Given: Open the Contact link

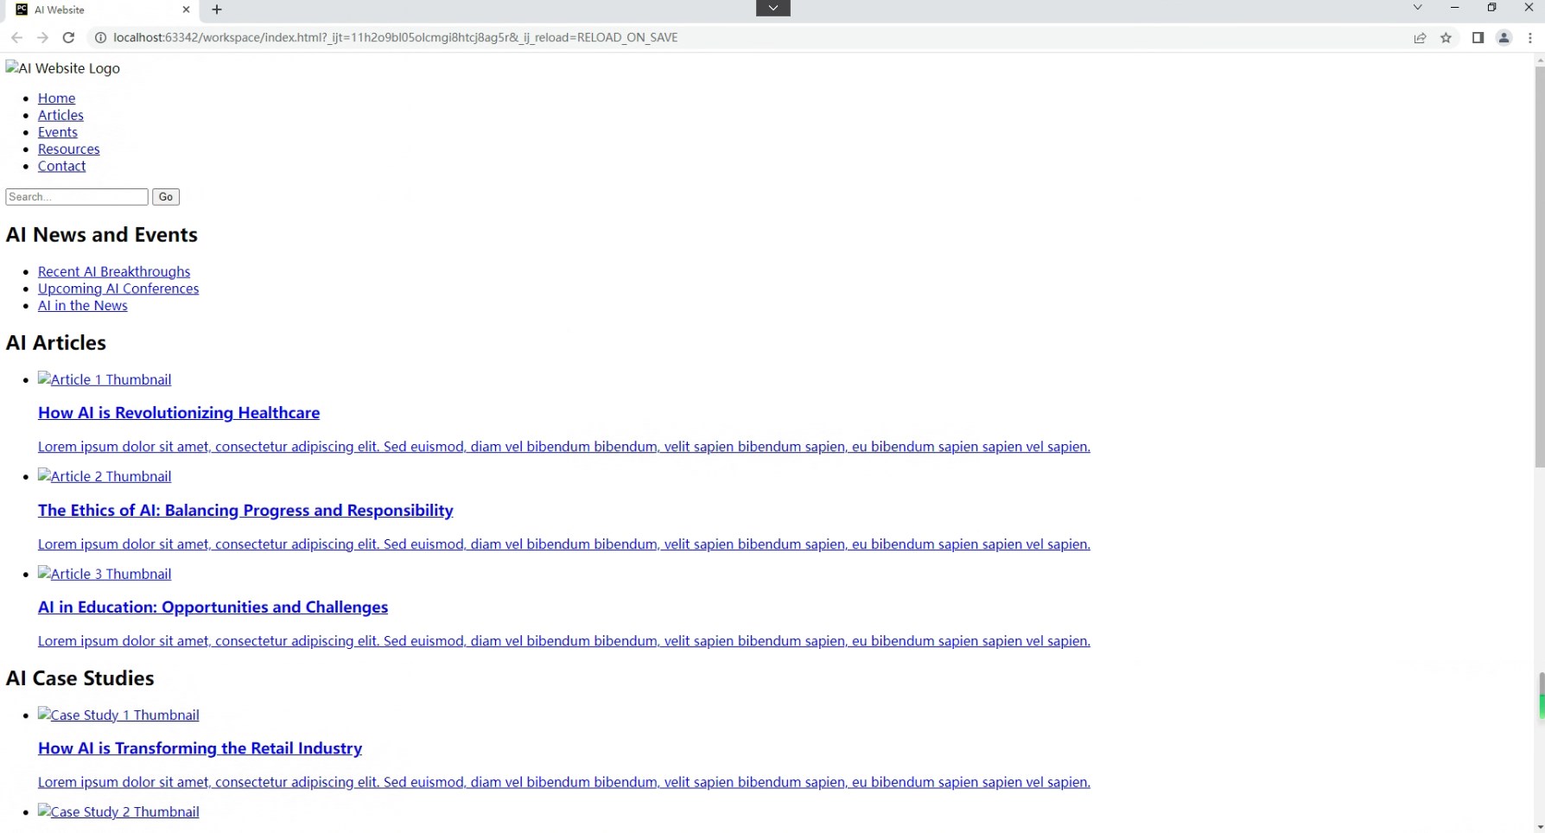Looking at the screenshot, I should click(61, 166).
